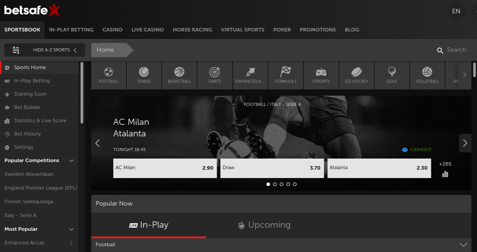Click the search magnifier icon
Screen dimensions: 477x252
(440, 50)
